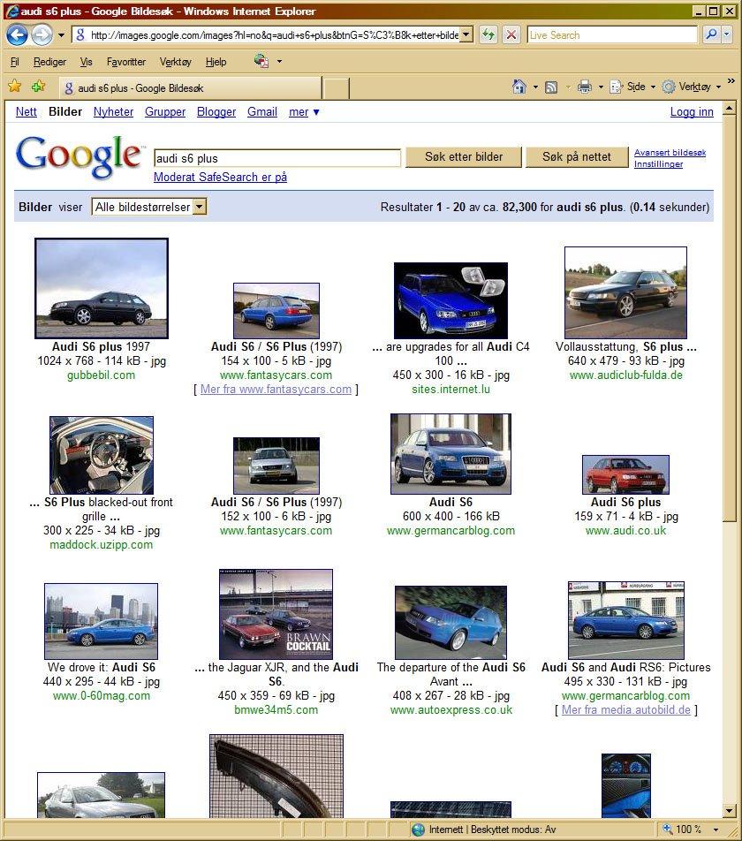Click the Live Search magnifier icon
This screenshot has height=841, width=742.
(x=712, y=34)
